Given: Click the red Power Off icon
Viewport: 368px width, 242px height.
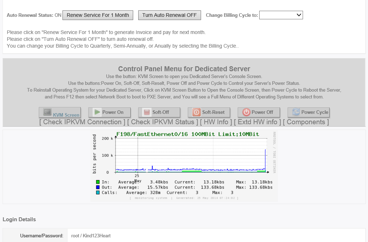Looking at the screenshot, I should click(x=246, y=112).
